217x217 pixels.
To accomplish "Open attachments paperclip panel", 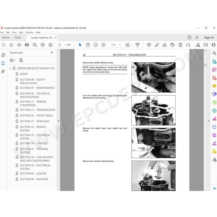I will pyautogui.click(x=3, y=71).
